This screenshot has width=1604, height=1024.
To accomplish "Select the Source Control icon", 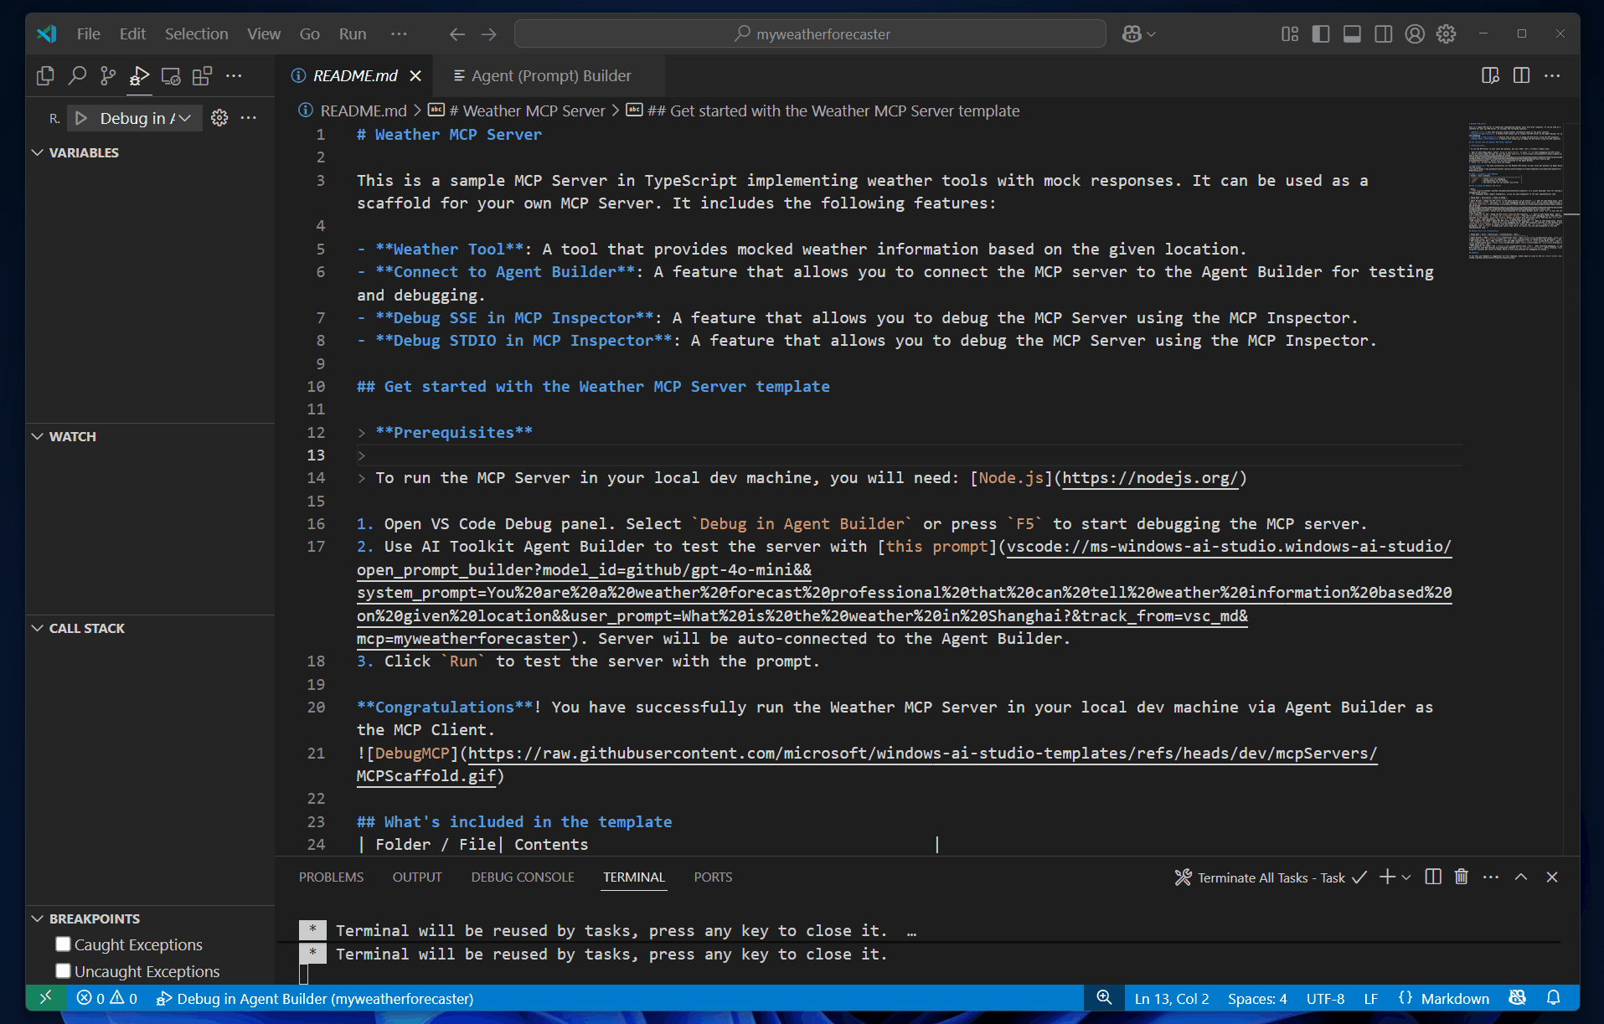I will pos(107,75).
